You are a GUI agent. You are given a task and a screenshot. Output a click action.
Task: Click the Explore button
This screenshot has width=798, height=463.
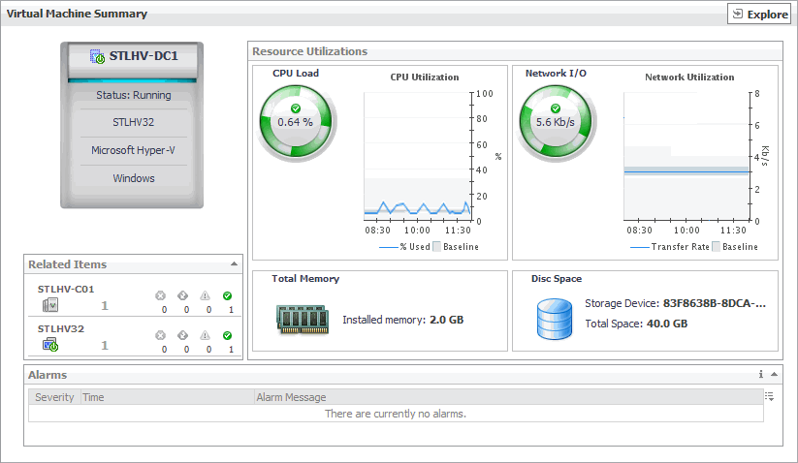pyautogui.click(x=759, y=15)
